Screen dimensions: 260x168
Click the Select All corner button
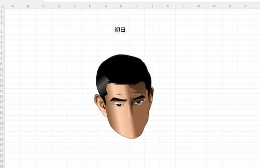point(2,6)
